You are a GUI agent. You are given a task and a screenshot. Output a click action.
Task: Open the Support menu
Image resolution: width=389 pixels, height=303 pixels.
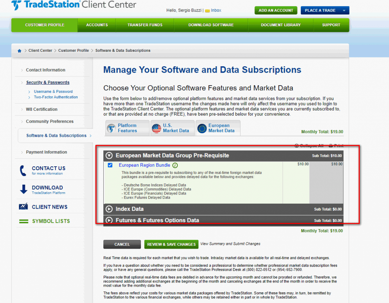(331, 25)
